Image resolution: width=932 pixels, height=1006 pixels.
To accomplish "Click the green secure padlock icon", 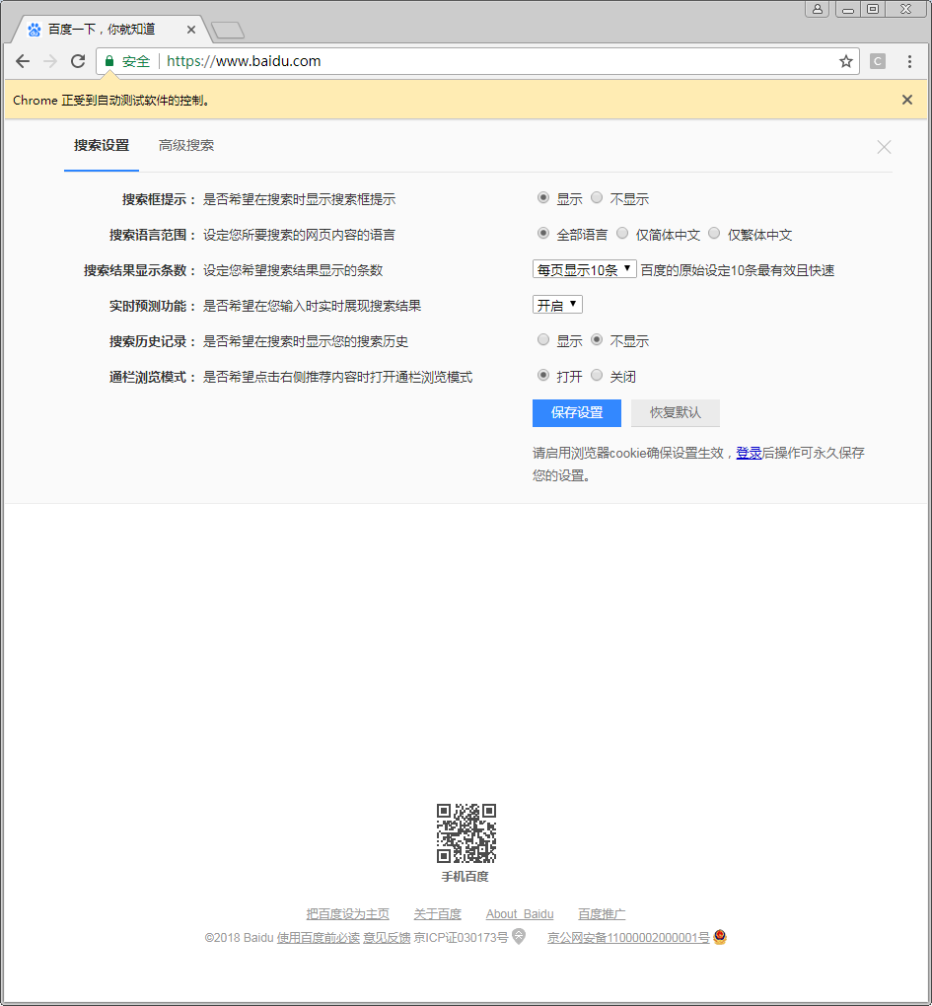I will tap(109, 61).
